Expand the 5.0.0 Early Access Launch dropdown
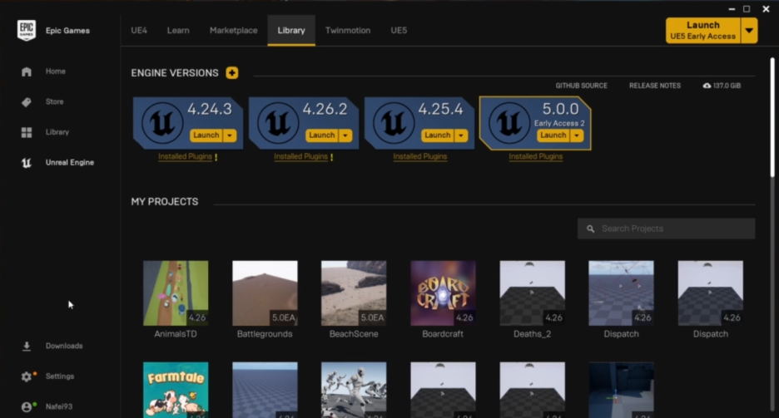The height and width of the screenshot is (418, 779). point(577,135)
